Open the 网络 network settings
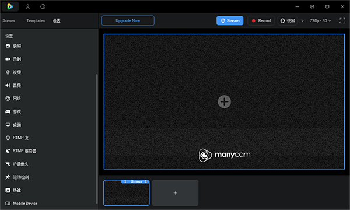350x210 pixels. [x=13, y=99]
